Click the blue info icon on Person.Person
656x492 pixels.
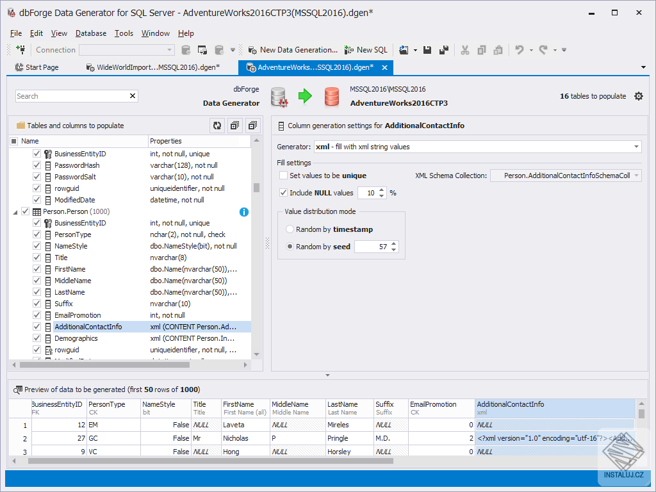click(244, 212)
